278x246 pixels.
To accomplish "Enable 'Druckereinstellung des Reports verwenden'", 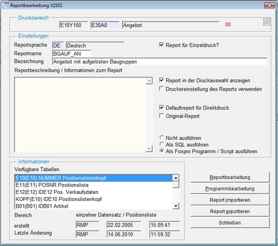I will coord(162,89).
